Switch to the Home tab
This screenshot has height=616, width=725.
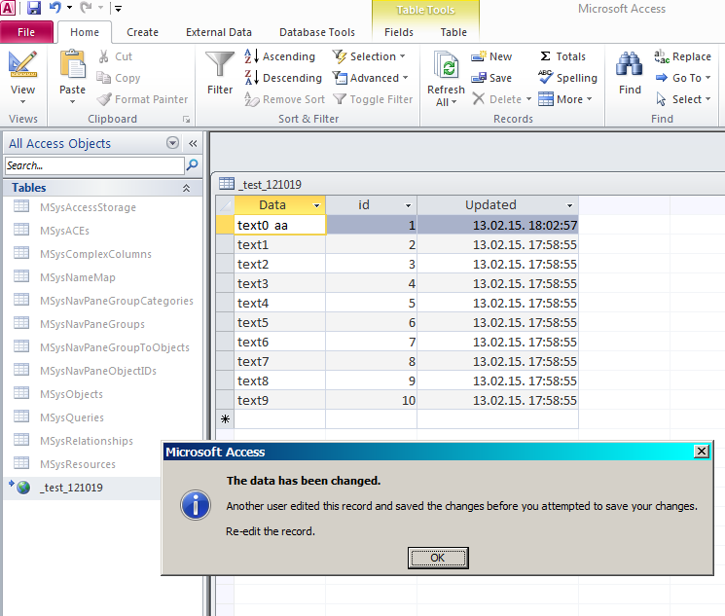[x=85, y=32]
